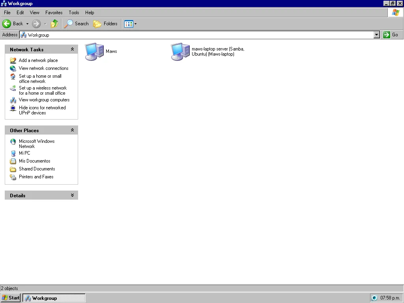Open the Maws computer icon

point(94,52)
